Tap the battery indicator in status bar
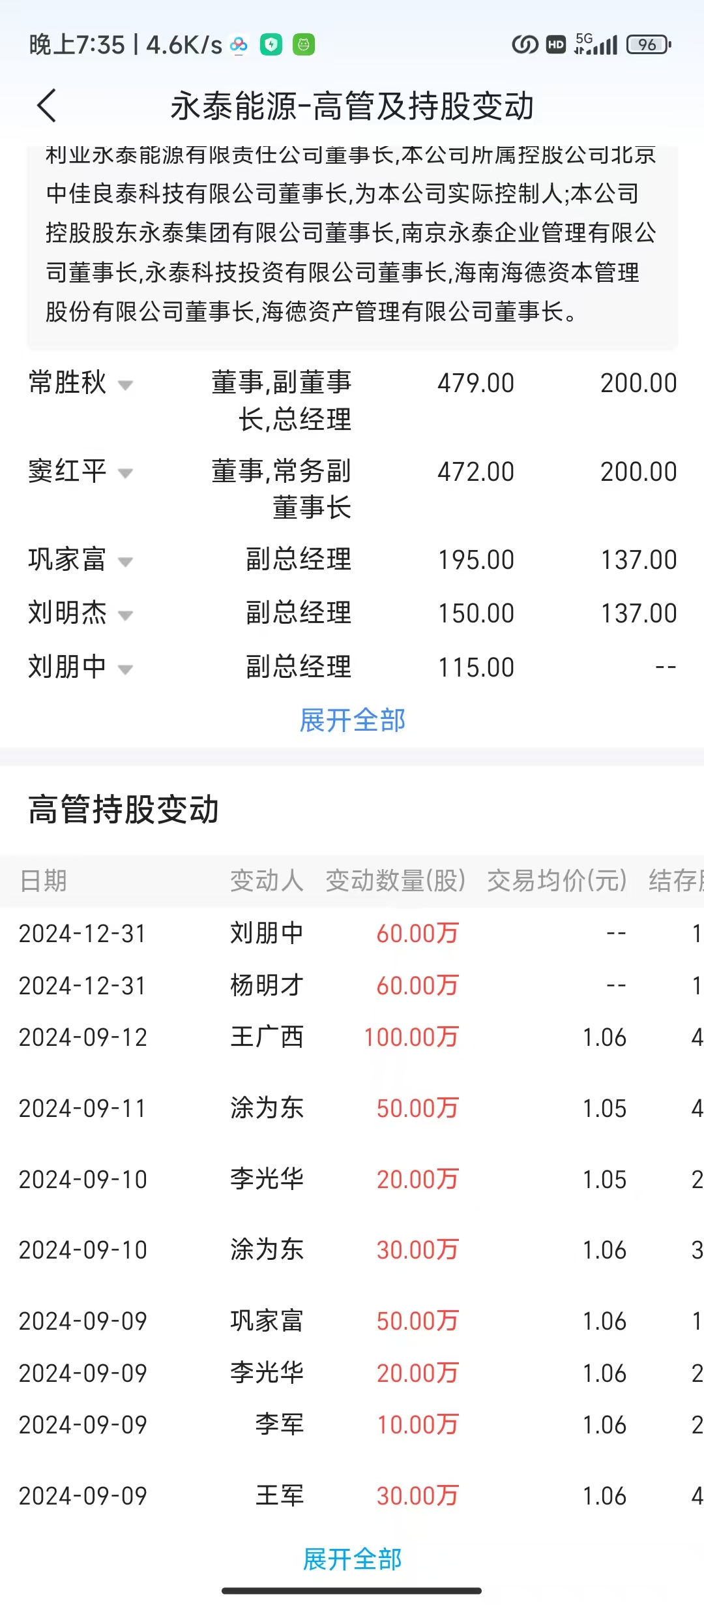The width and height of the screenshot is (704, 1605). 649,45
